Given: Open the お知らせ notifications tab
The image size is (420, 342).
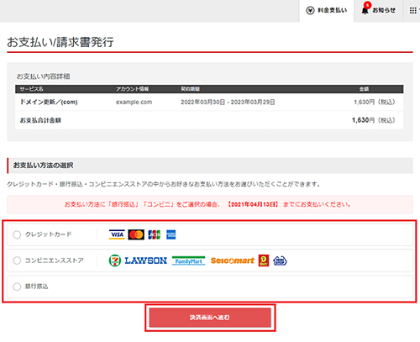Looking at the screenshot, I should (378, 11).
